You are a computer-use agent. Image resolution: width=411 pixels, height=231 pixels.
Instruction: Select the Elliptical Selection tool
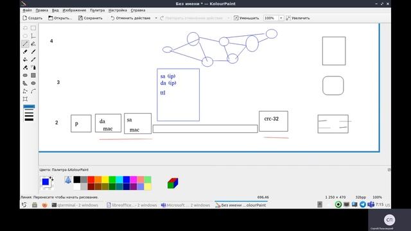tap(25, 36)
